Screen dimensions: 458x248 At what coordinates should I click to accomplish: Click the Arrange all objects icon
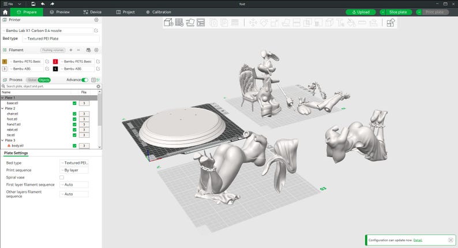click(201, 22)
